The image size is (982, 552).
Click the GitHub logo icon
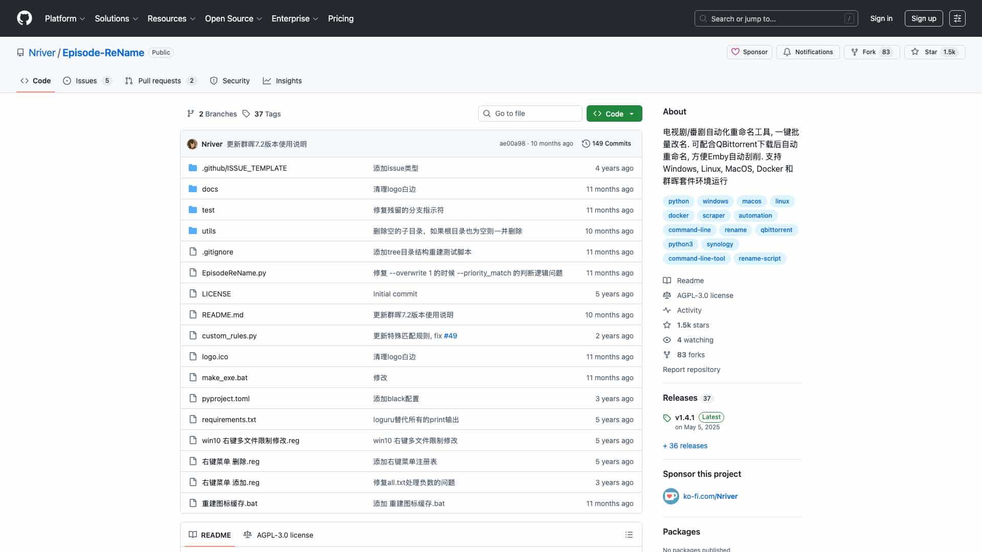[25, 18]
